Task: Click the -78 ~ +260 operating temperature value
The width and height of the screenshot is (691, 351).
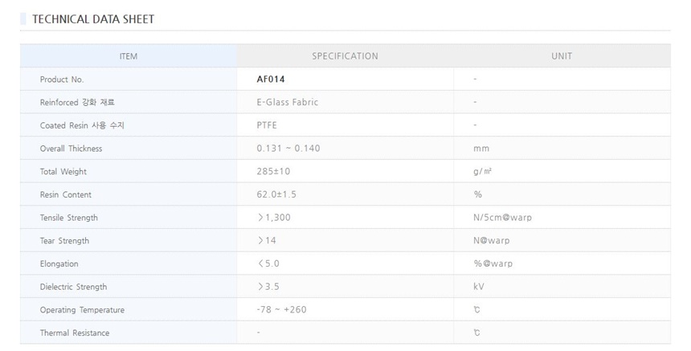Action: (x=284, y=310)
